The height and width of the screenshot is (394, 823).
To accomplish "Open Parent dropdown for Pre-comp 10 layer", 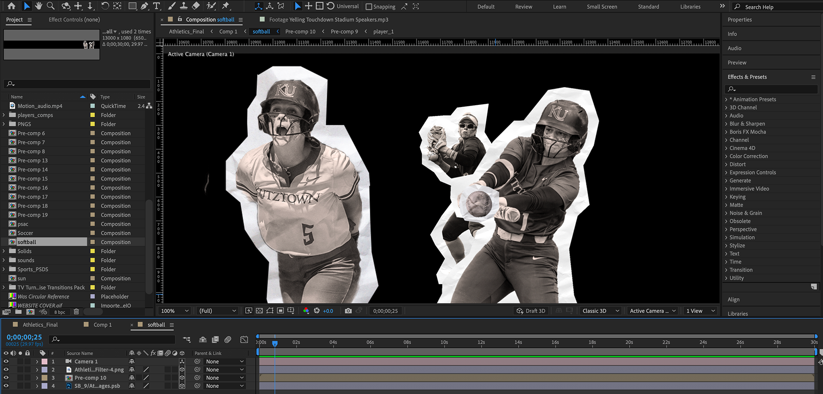I will coord(225,378).
